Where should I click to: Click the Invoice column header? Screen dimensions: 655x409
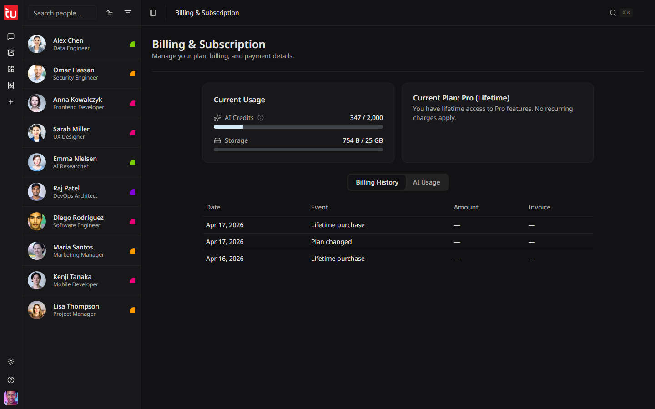539,207
